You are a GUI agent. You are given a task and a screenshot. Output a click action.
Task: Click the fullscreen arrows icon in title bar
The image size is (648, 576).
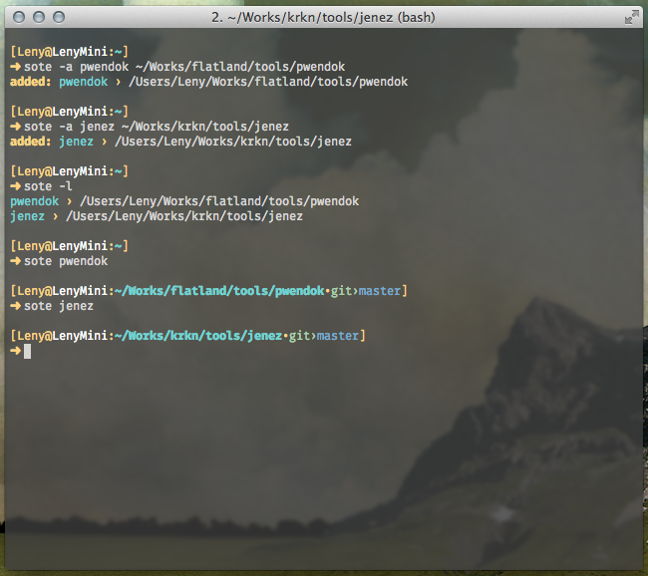(x=631, y=17)
